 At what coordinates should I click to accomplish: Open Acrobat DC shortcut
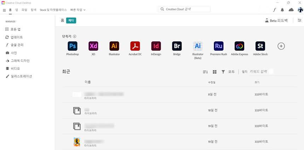[x=135, y=46]
